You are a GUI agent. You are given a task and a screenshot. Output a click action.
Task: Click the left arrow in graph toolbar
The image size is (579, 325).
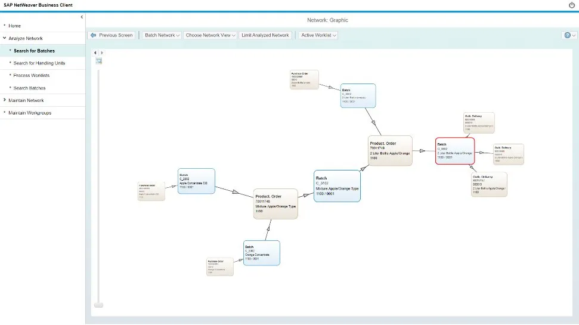(x=96, y=53)
